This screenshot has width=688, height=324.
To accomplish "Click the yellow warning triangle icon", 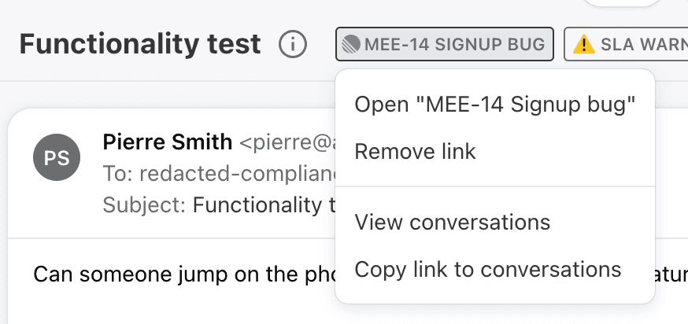I will [x=584, y=44].
